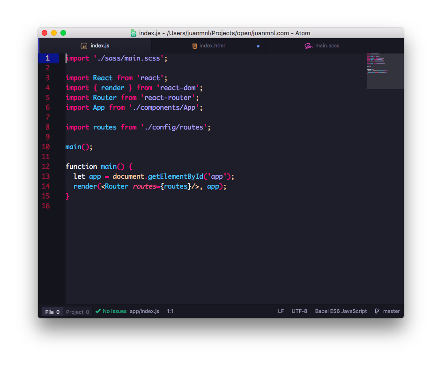This screenshot has height=365, width=445.
Task: Minimize the Atom window with yellow button
Action: [x=54, y=33]
